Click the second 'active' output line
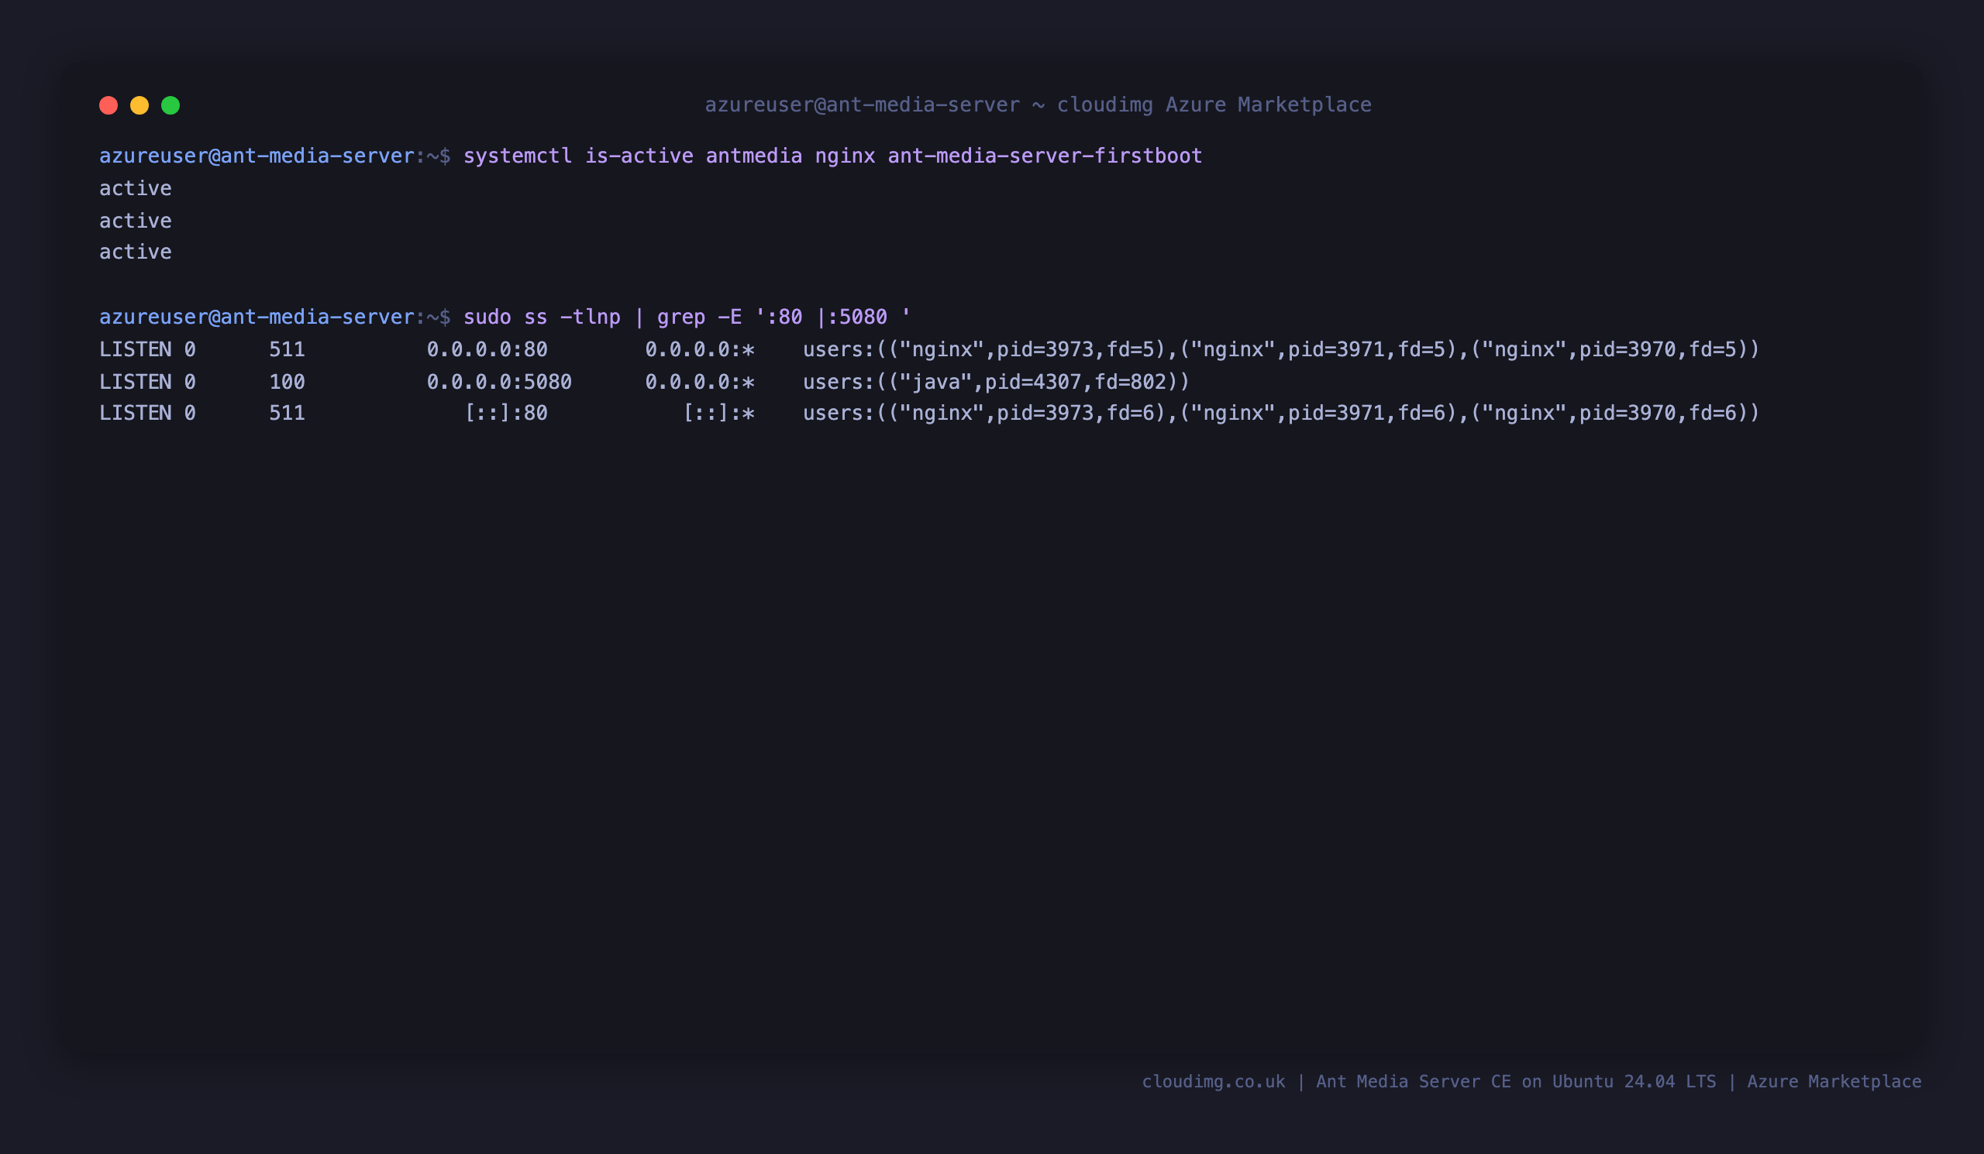This screenshot has height=1154, width=1984. tap(136, 220)
